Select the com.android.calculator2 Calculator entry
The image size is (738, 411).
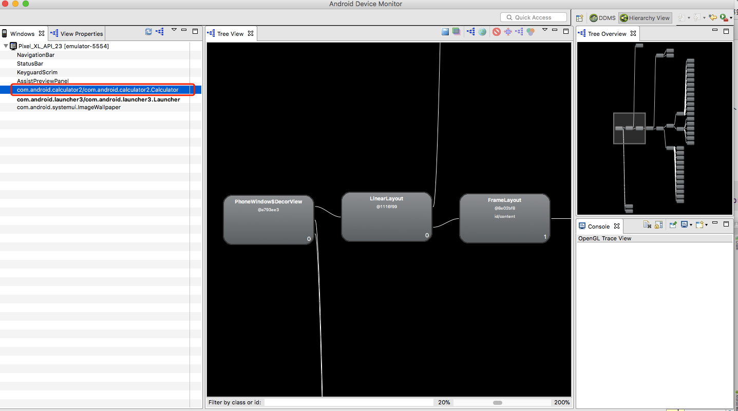click(98, 90)
